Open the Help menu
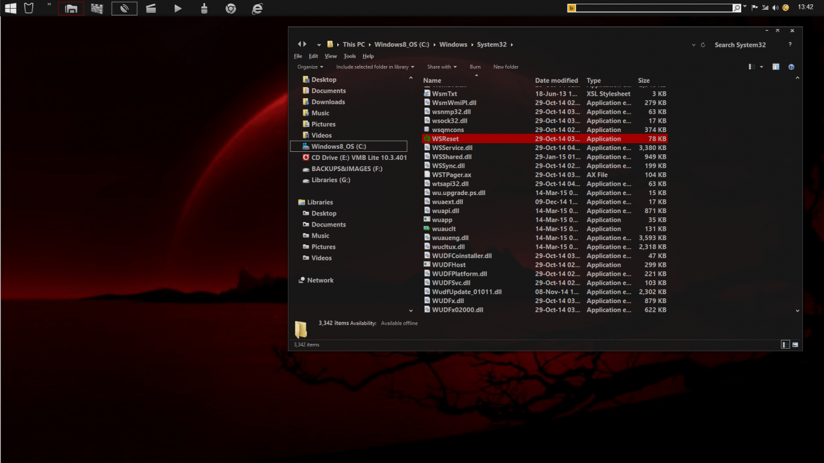This screenshot has height=463, width=824. coord(368,56)
